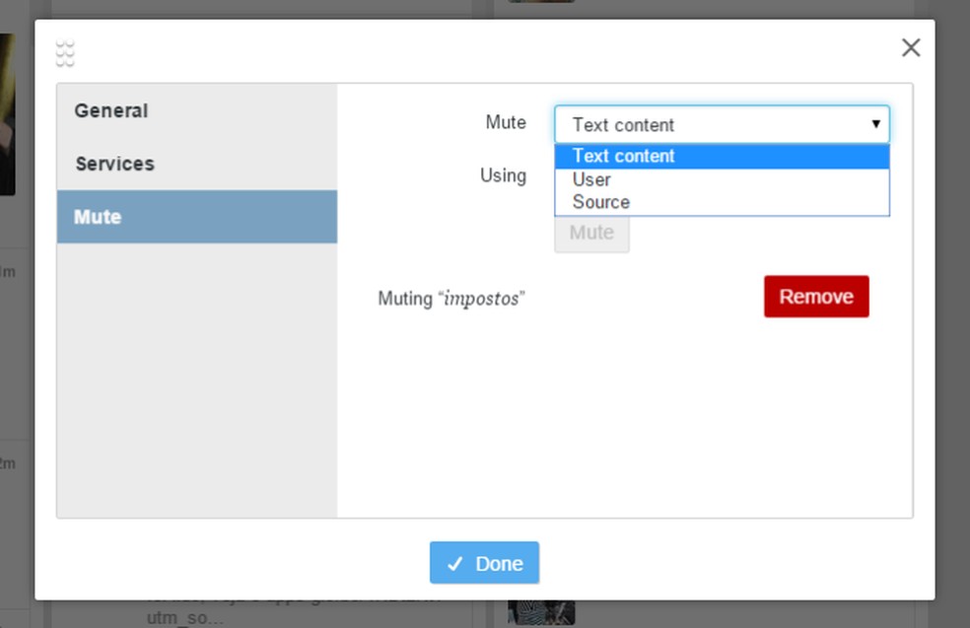970x628 pixels.
Task: Click the "Using" field label
Action: pyautogui.click(x=503, y=175)
